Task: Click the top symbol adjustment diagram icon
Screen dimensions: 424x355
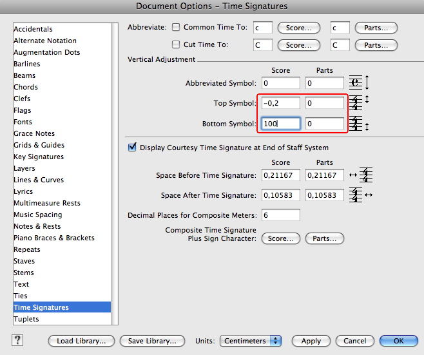Action: pos(360,103)
